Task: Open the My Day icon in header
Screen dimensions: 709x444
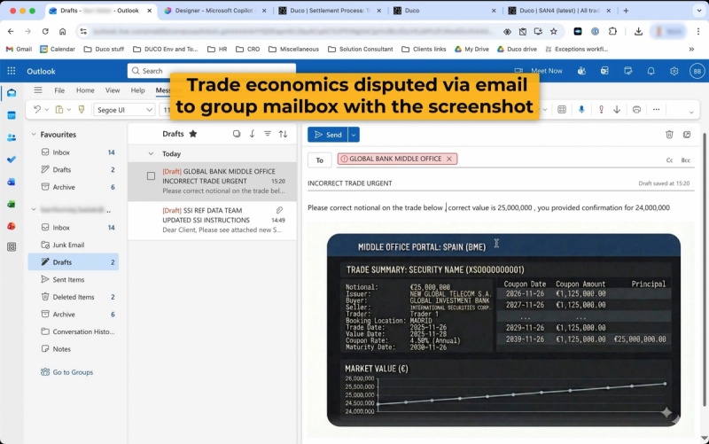Action: pos(628,71)
